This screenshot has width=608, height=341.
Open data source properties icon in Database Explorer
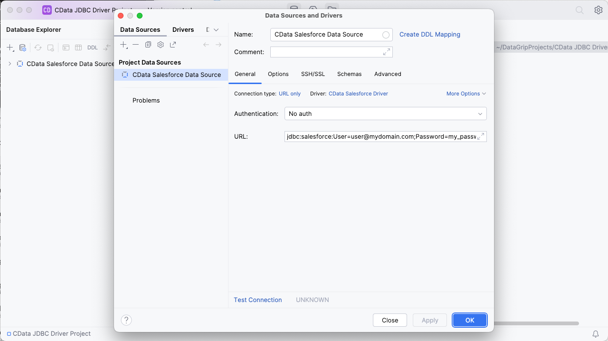(x=22, y=48)
